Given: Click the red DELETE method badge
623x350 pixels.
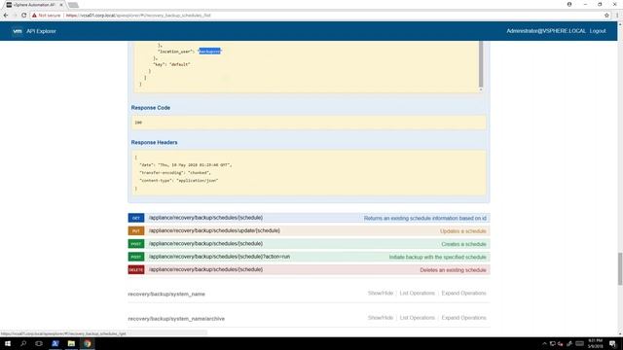Looking at the screenshot, I should (136, 270).
